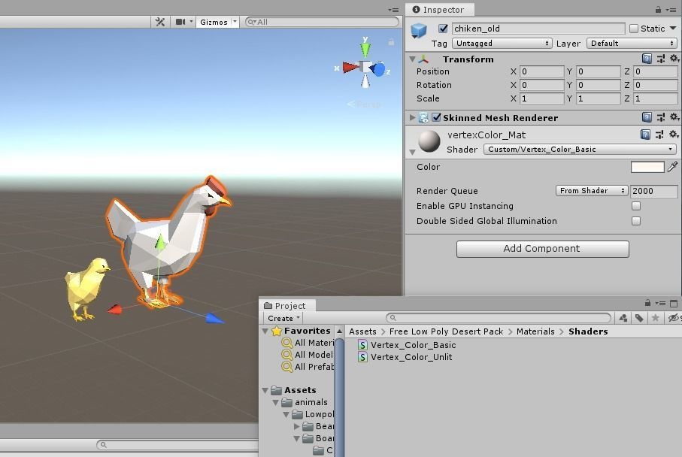Viewport: 682px width, 457px height.
Task: Open the vertexColor_Mat help icon
Action: [645, 135]
